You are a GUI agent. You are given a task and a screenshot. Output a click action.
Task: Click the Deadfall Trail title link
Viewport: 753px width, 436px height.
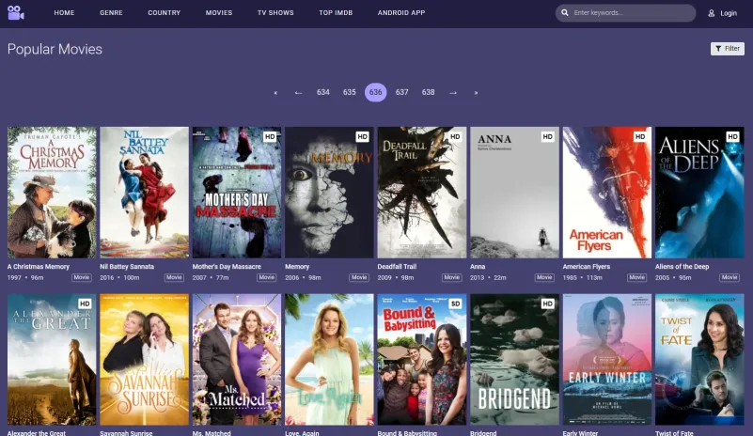click(397, 267)
